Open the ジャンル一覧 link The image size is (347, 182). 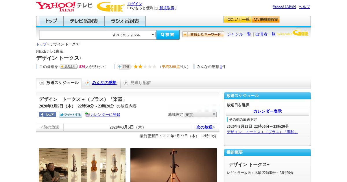coord(239,34)
